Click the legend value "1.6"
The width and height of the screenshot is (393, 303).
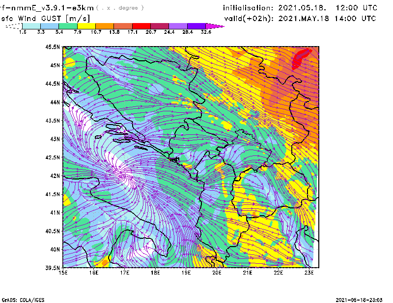click(23, 32)
